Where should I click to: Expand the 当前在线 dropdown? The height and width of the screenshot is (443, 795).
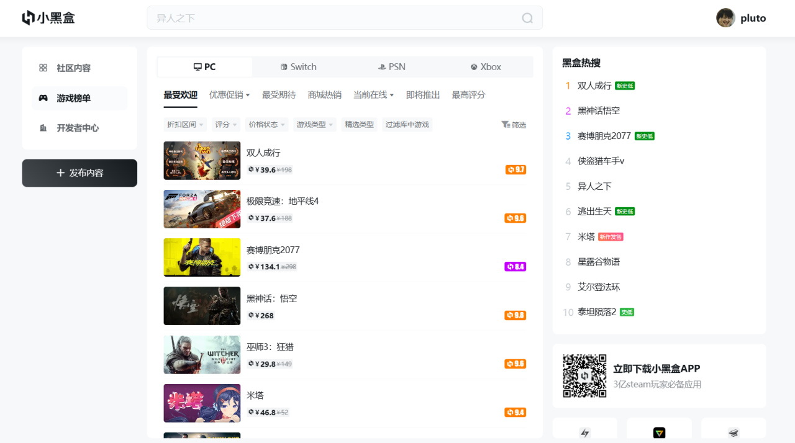[373, 95]
